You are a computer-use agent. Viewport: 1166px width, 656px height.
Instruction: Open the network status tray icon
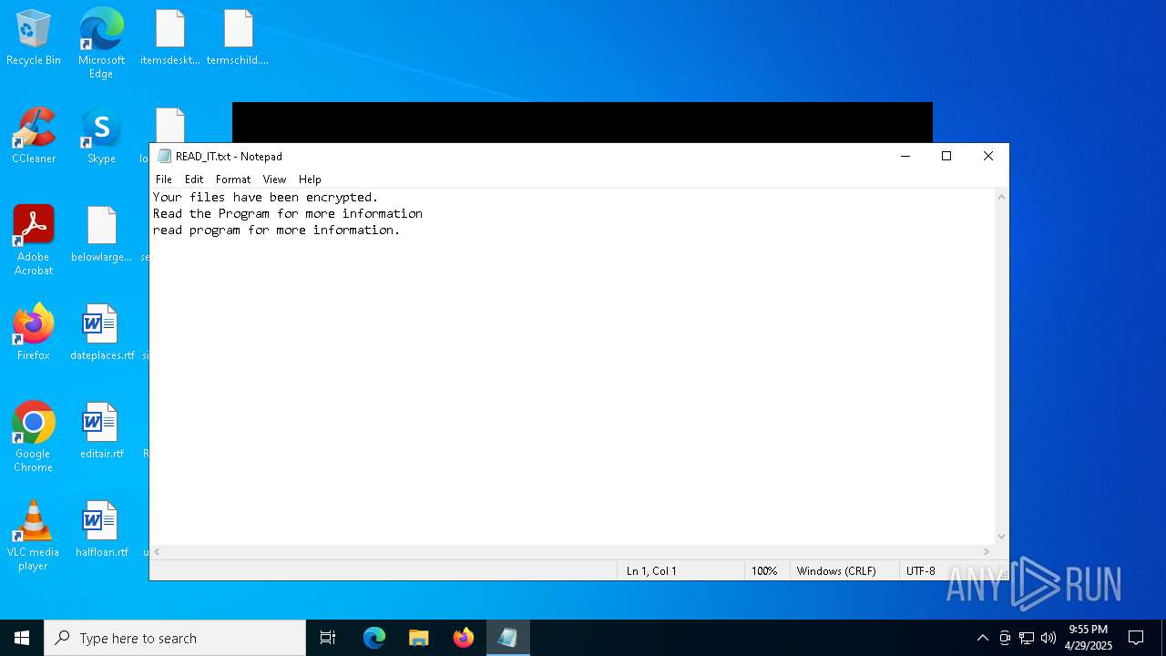click(x=1027, y=638)
